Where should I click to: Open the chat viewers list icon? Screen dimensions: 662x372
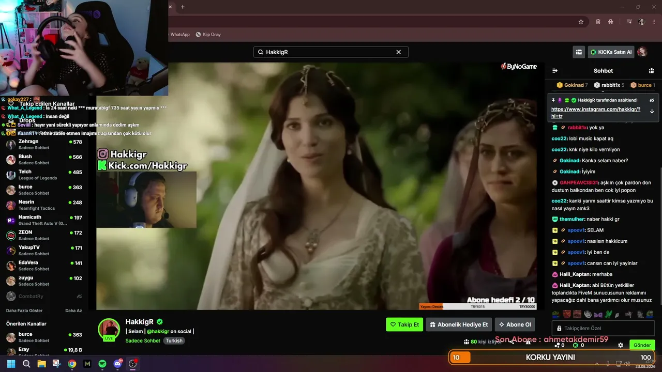(652, 71)
